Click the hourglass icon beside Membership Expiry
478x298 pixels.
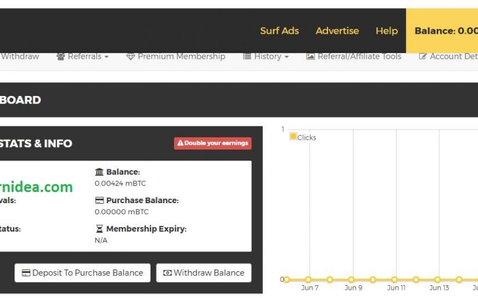[x=99, y=229]
